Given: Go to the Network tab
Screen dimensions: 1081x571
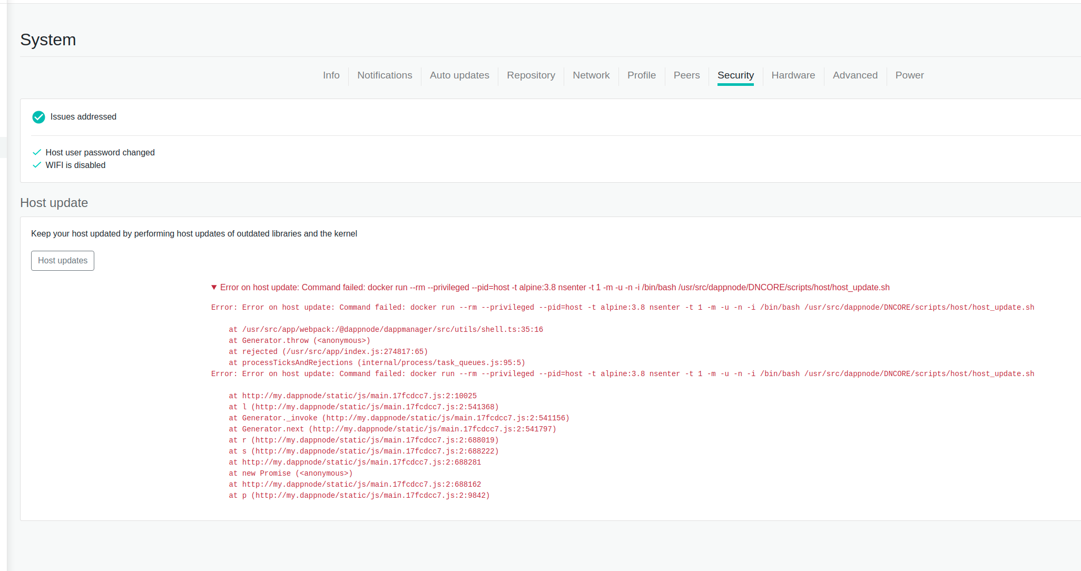Looking at the screenshot, I should coord(591,75).
